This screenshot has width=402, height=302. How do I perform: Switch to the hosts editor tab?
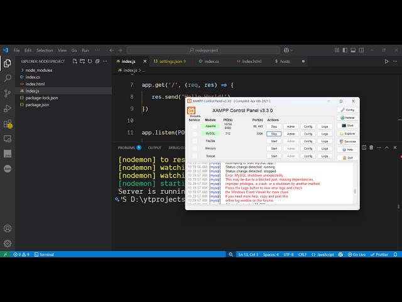pos(285,62)
